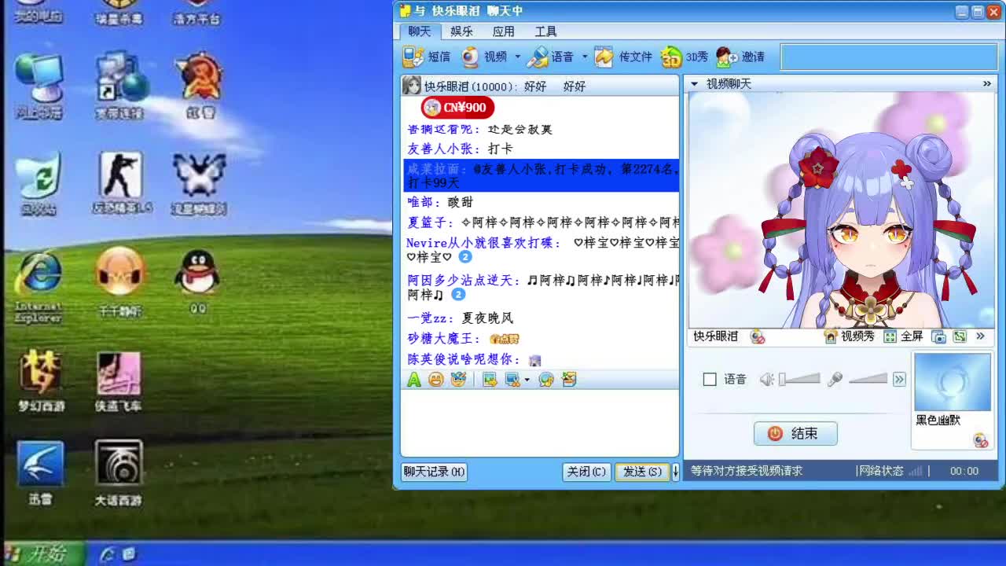1006x566 pixels.
Task: Click the screenshot capture icon
Action: (x=512, y=380)
